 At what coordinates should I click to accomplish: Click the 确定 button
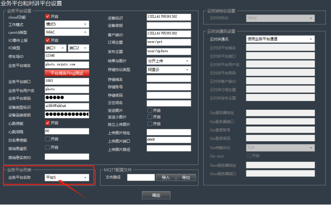tap(156, 195)
